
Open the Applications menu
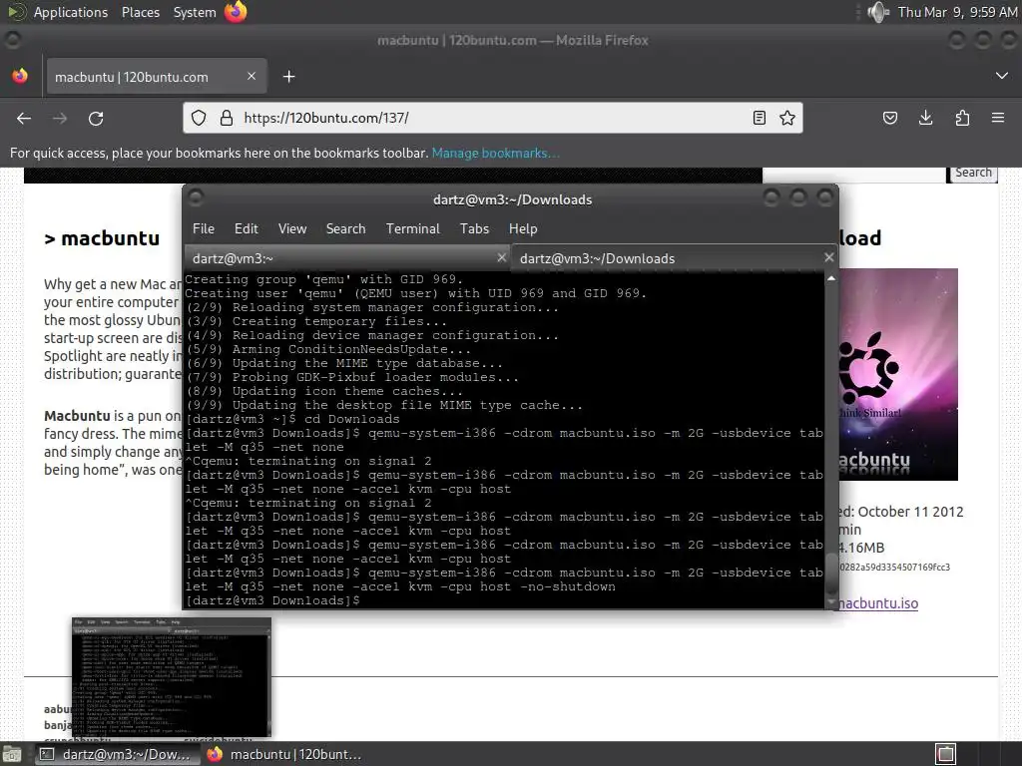click(71, 12)
